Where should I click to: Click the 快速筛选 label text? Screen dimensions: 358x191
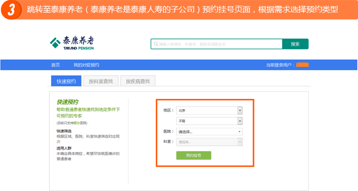(64, 131)
